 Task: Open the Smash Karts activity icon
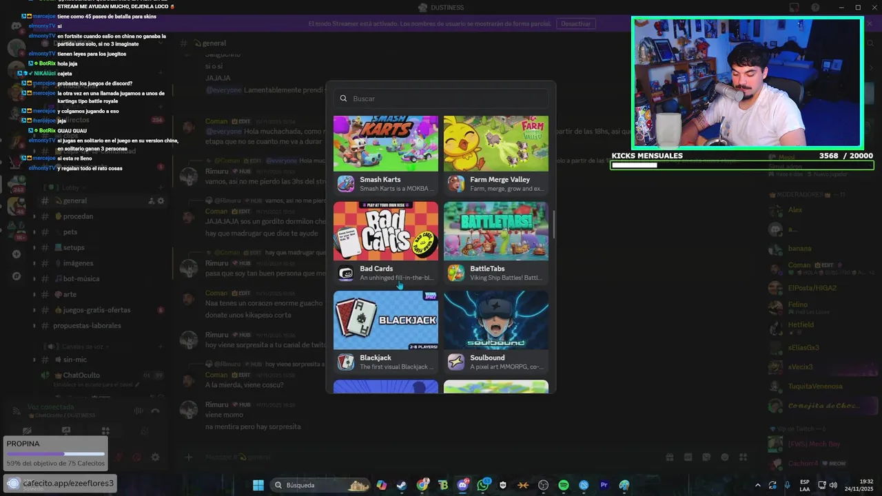(345, 184)
